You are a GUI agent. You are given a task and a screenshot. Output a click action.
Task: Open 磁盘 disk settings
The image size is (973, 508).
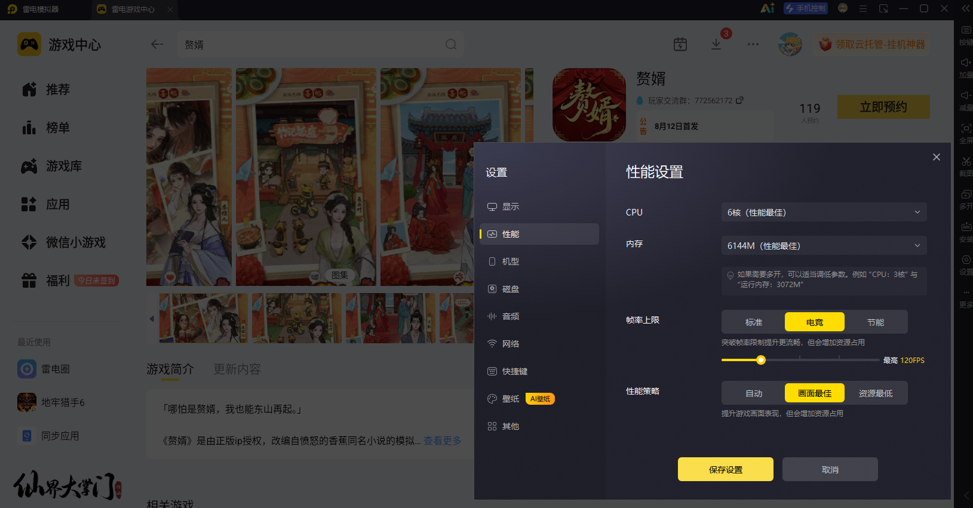(539, 289)
